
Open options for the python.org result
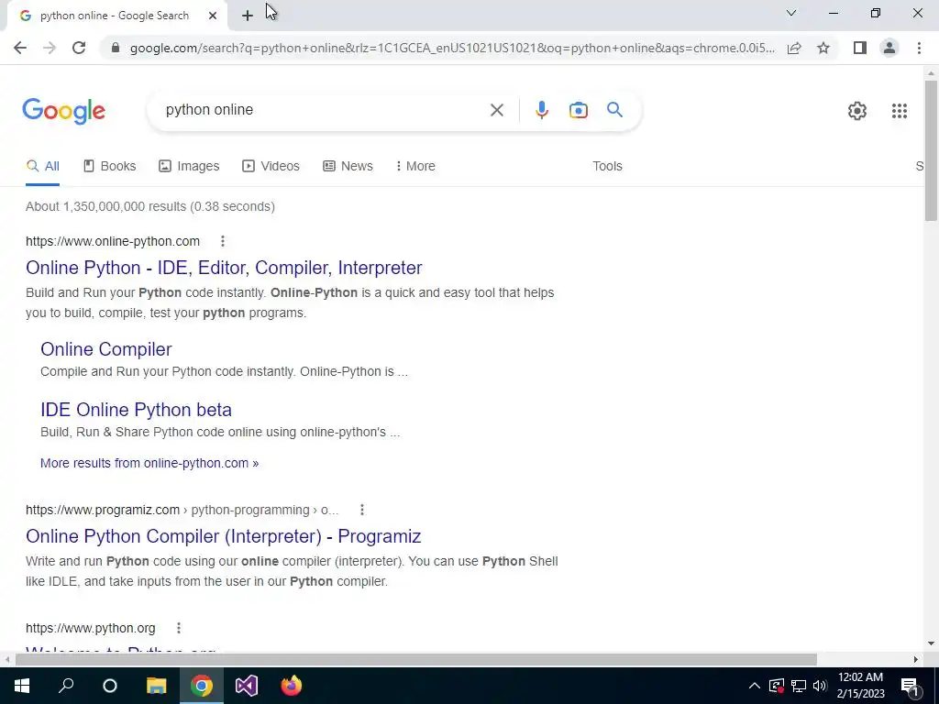tap(179, 628)
